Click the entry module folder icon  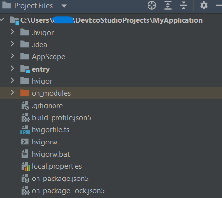pos(25,69)
